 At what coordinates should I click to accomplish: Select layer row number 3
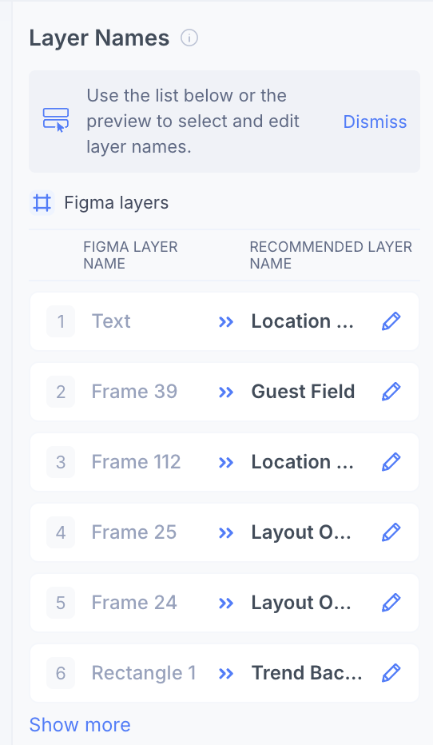(224, 462)
